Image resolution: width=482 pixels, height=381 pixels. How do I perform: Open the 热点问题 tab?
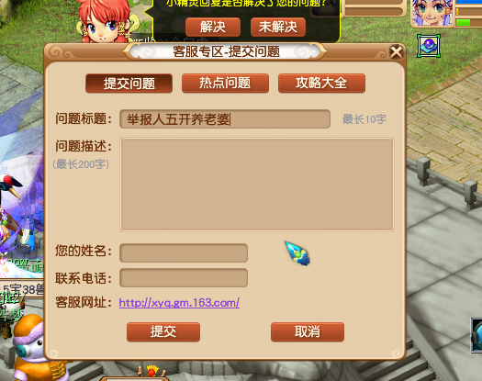coord(225,83)
